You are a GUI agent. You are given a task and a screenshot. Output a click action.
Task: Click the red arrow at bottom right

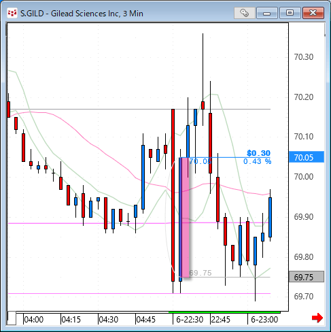317,318
